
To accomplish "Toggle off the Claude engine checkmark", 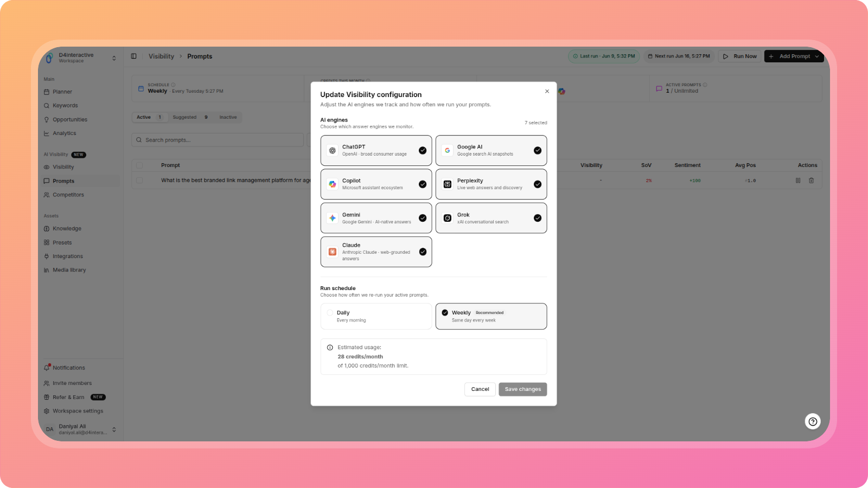I will pyautogui.click(x=423, y=252).
